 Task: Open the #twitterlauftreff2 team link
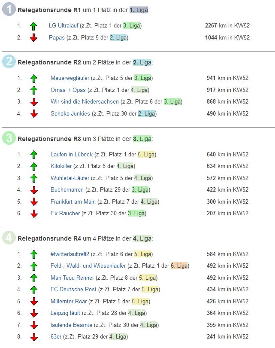[70, 254]
